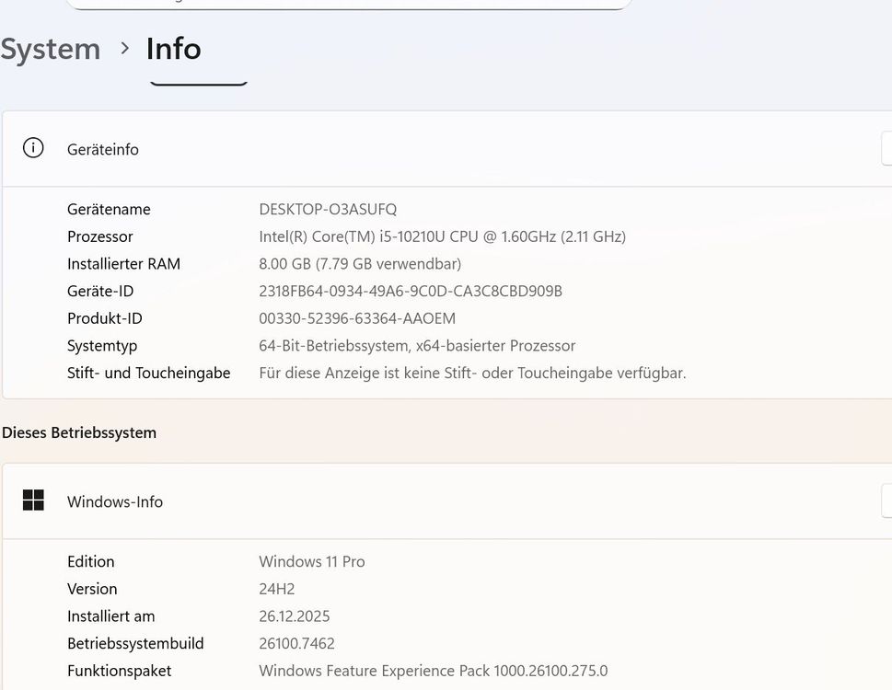Click the search box at the top
Screen dimensions: 892x690
point(350,3)
